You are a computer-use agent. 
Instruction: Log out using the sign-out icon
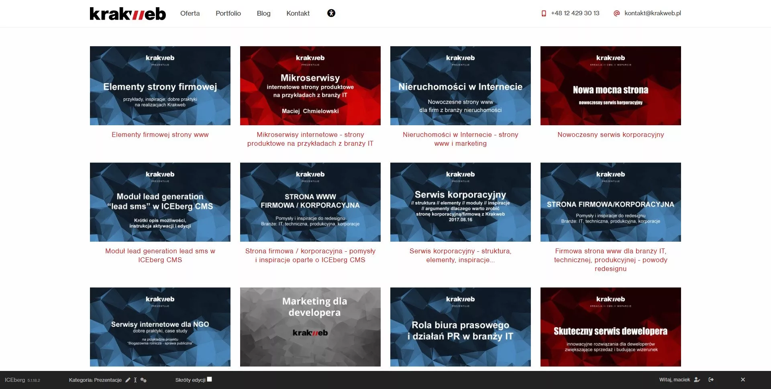(x=711, y=380)
